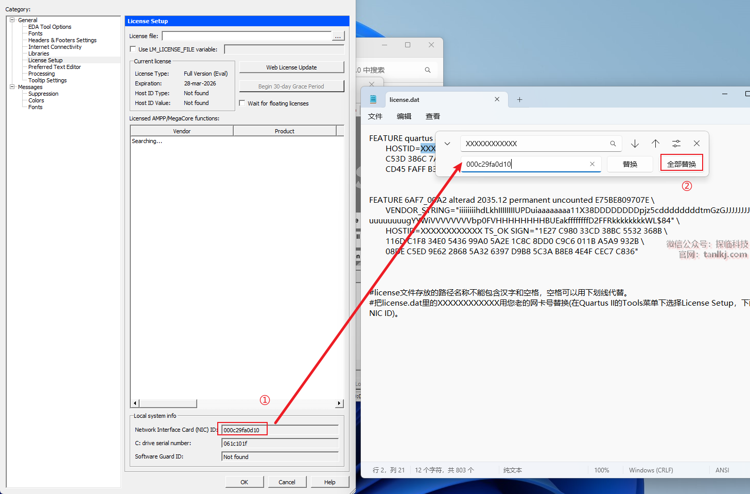Click the left arrow of functions list scrollbar
750x494 pixels.
click(x=135, y=403)
